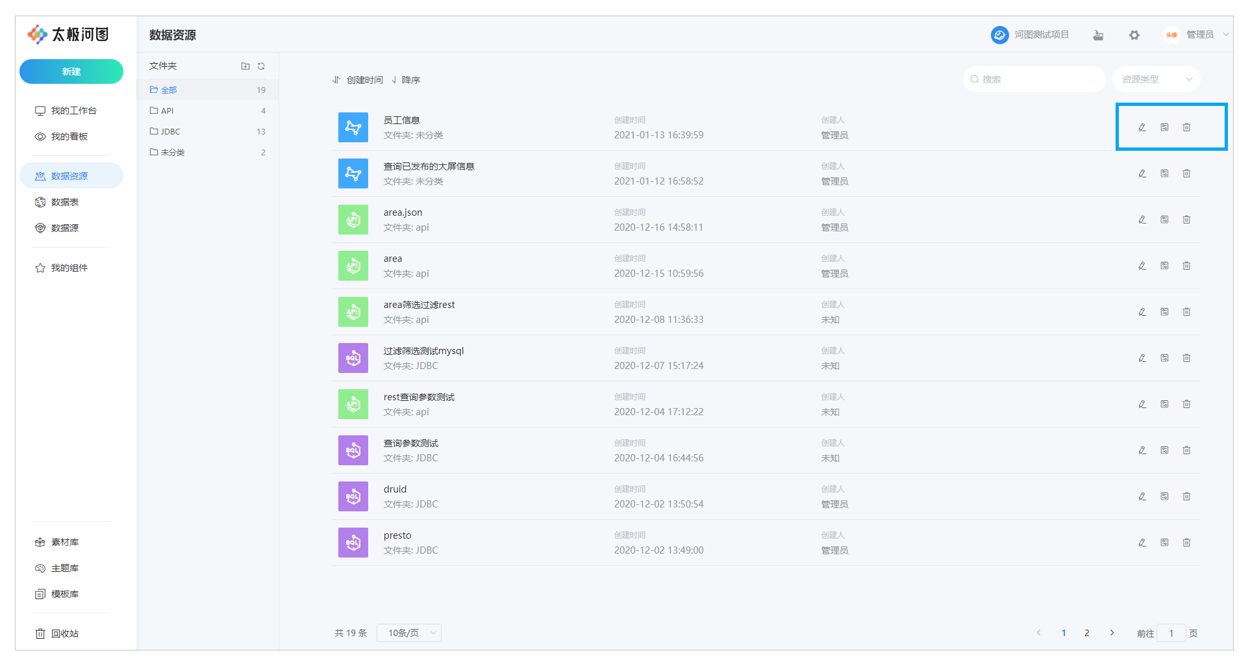Click the save icon for area.json
1250x666 pixels.
point(1164,220)
